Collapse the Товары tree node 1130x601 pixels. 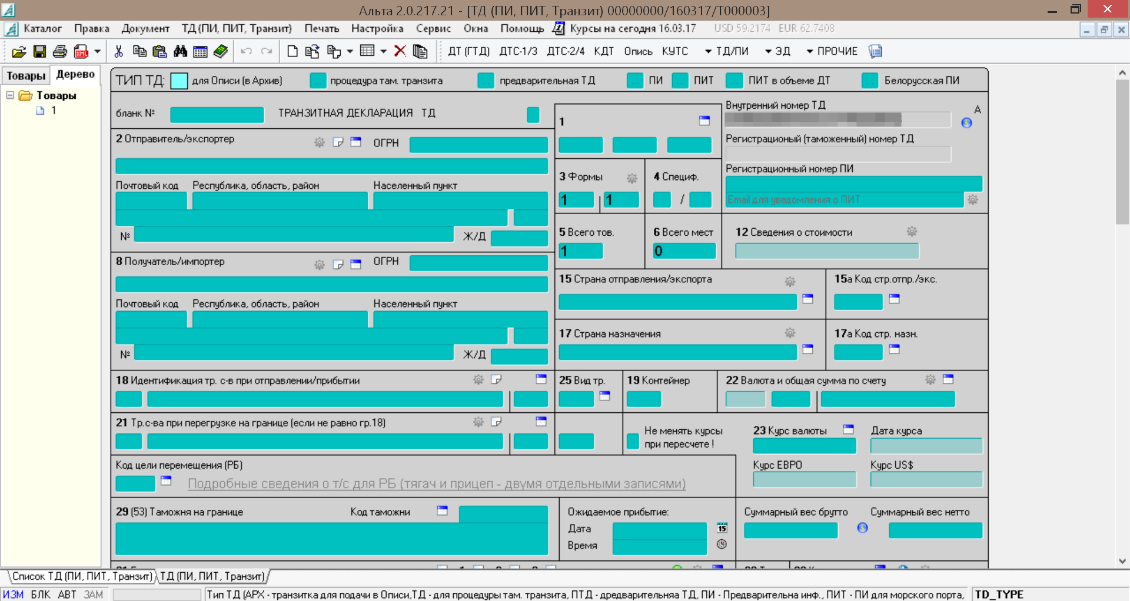(10, 95)
